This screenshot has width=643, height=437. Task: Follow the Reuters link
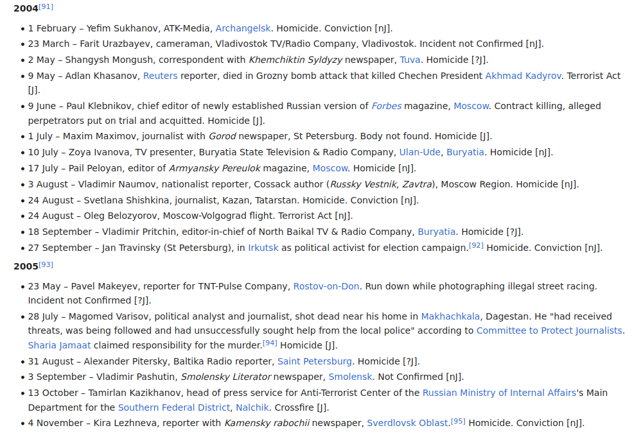coord(161,76)
